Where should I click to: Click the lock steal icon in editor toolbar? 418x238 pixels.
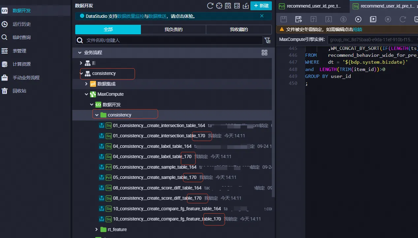328,19
